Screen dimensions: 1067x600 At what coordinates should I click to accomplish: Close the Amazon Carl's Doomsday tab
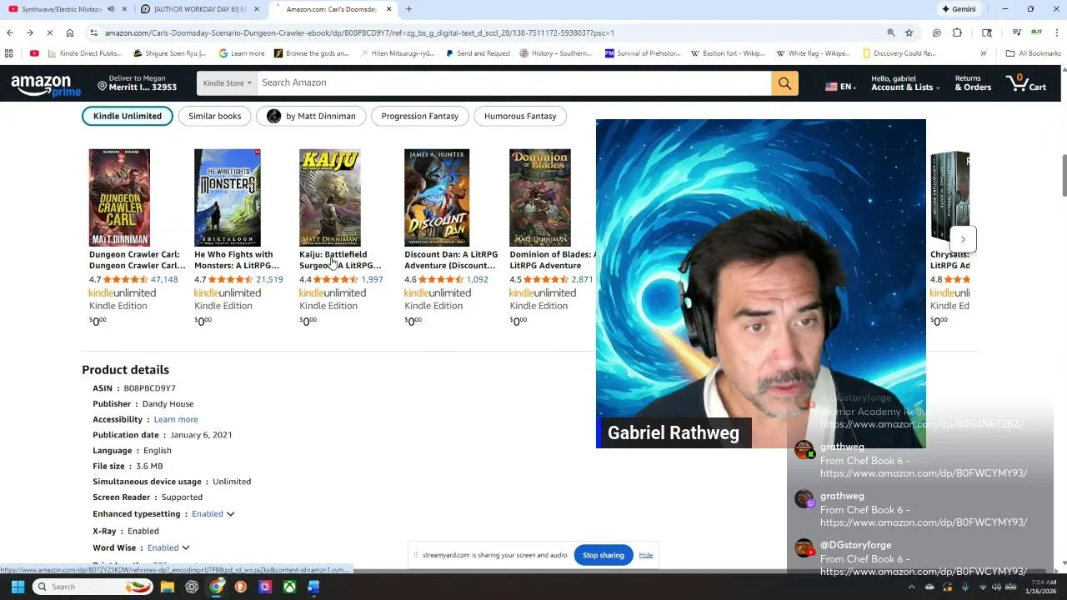coord(388,9)
